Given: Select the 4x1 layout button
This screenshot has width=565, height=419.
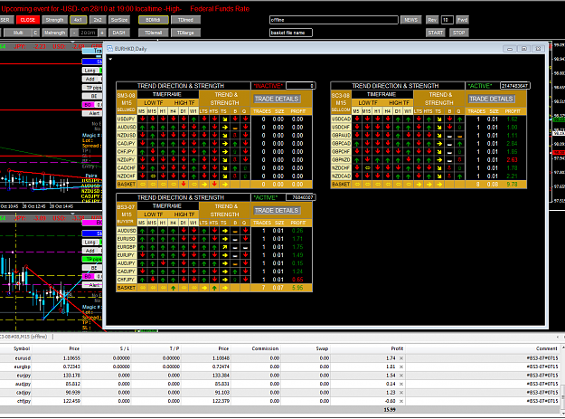Looking at the screenshot, I should (78, 20).
